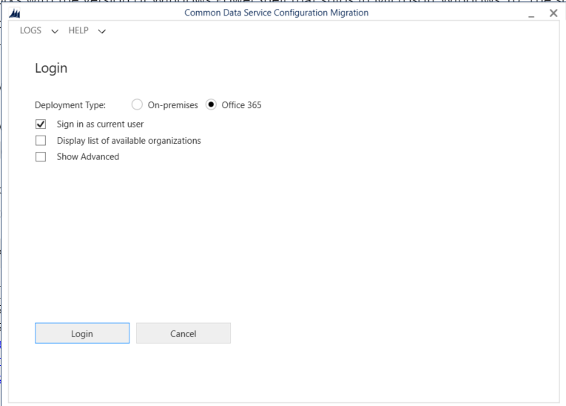Expand the chevron arrow beside LOGS
The image size is (566, 406).
coord(55,31)
